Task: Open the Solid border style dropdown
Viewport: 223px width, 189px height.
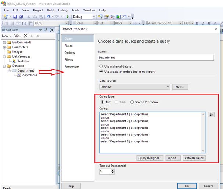Action: (95, 23)
